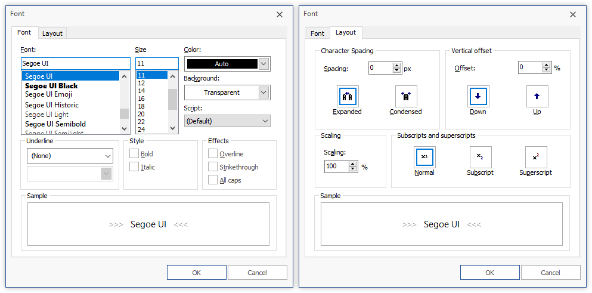Choose the Subscript icon
Image resolution: width=592 pixels, height=293 pixels.
[x=481, y=158]
